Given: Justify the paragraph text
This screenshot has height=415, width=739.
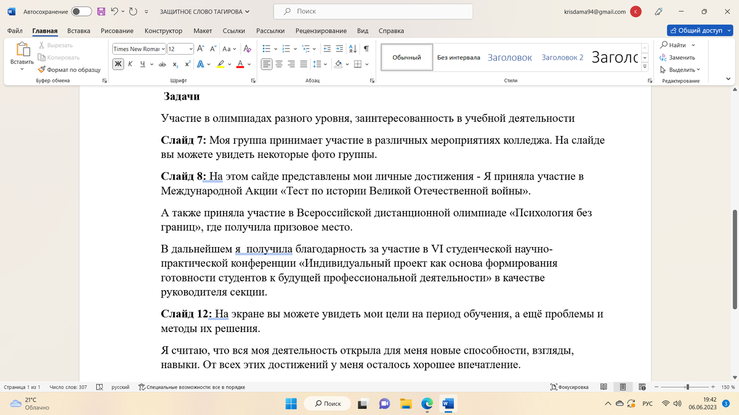Looking at the screenshot, I should [304, 64].
